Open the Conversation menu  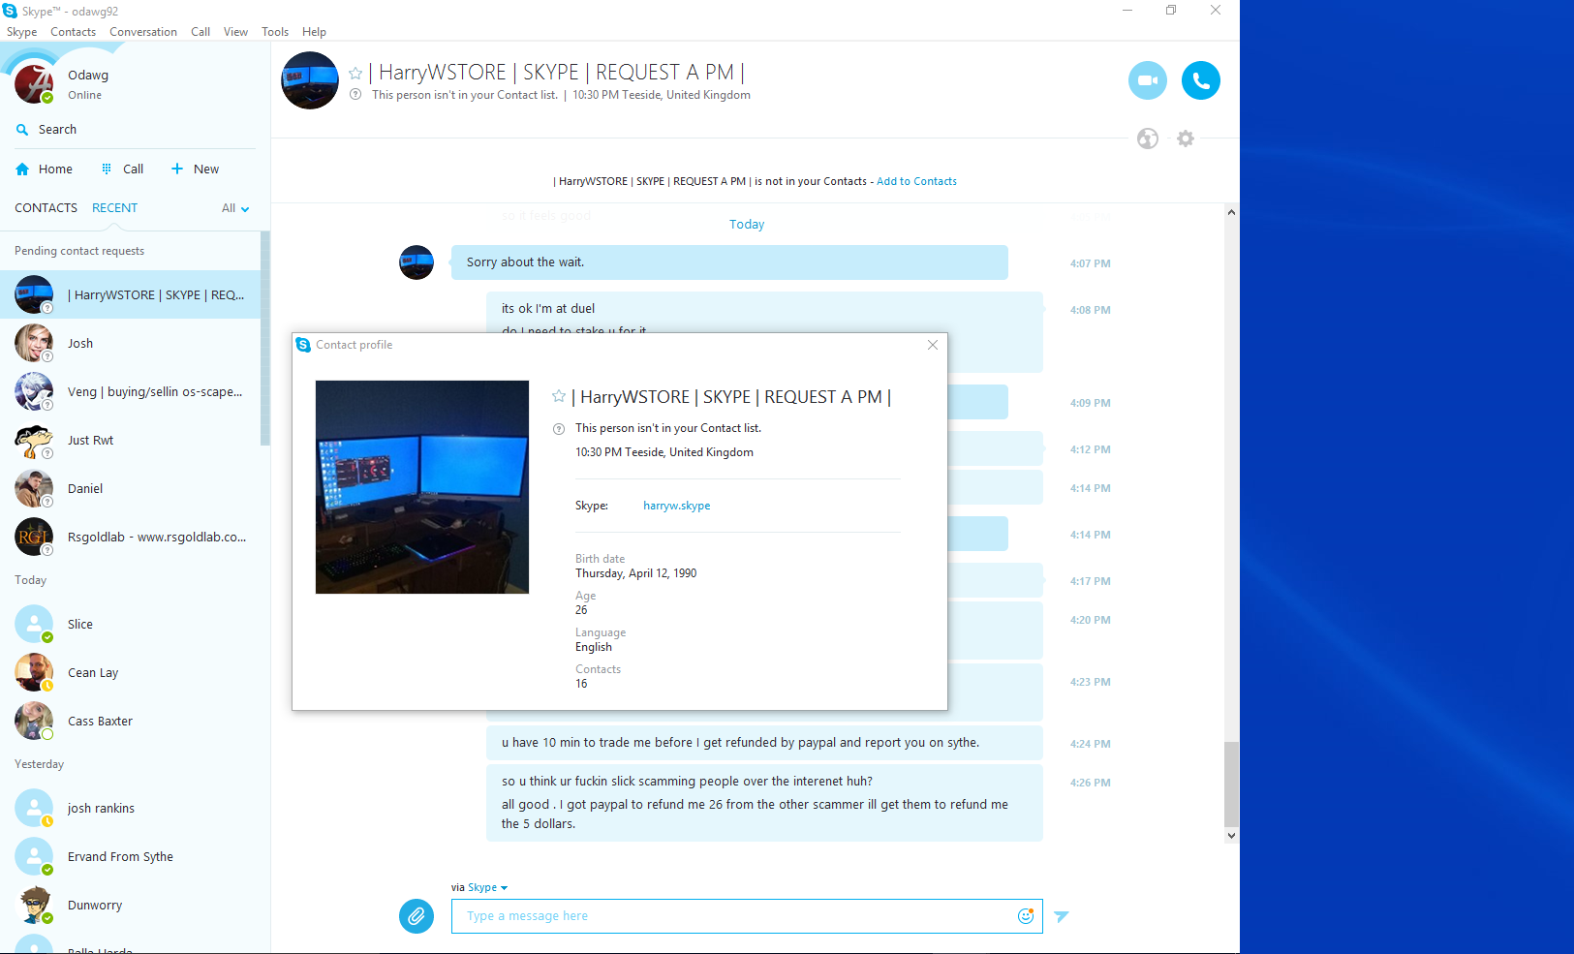[x=143, y=32]
